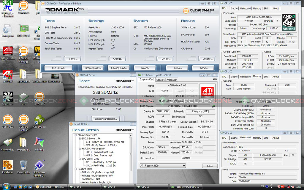Click the Internet Explorer quick launch icon
This screenshot has width=304, height=190.
click(25, 187)
